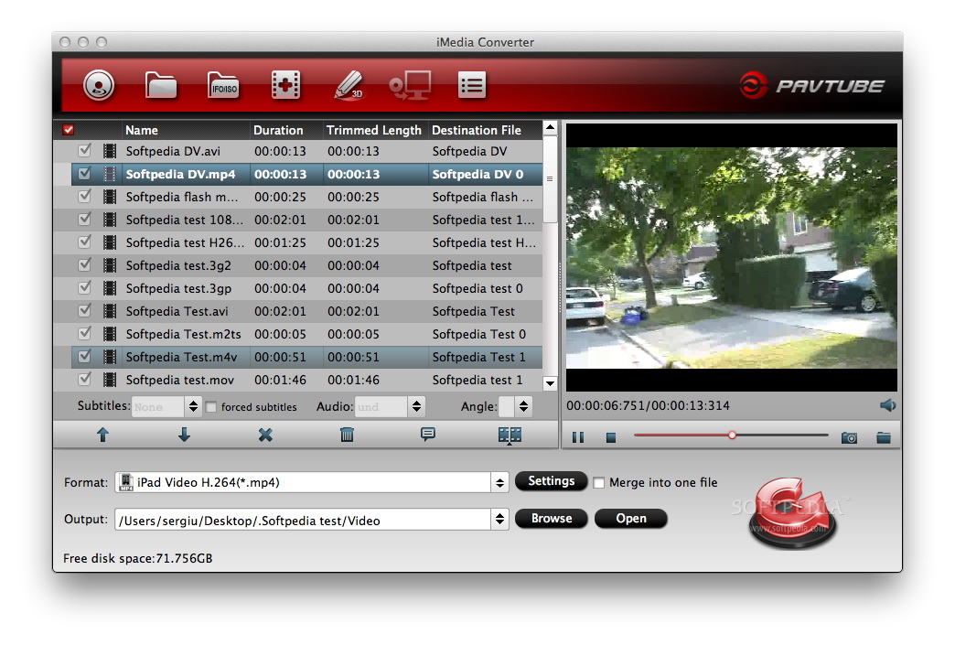Move selected file up with up arrow

pos(103,435)
